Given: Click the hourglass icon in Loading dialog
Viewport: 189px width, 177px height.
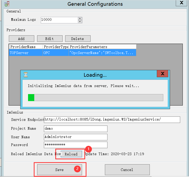Looking at the screenshot, I should point(26,75).
